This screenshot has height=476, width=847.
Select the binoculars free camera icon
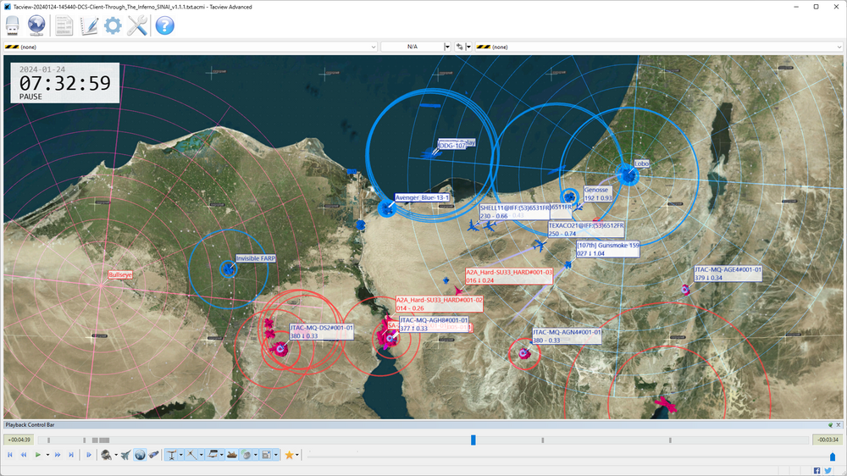tap(154, 456)
